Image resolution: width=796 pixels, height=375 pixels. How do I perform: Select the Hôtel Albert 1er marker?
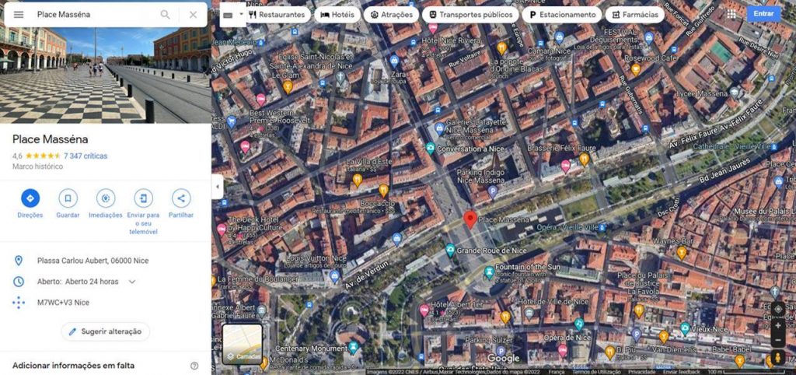click(x=424, y=310)
